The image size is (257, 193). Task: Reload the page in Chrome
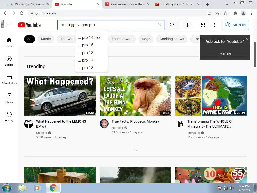click(22, 13)
